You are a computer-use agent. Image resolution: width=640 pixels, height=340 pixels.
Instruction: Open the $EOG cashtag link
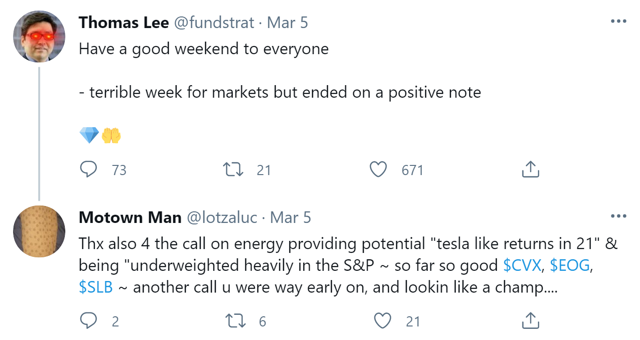click(570, 265)
